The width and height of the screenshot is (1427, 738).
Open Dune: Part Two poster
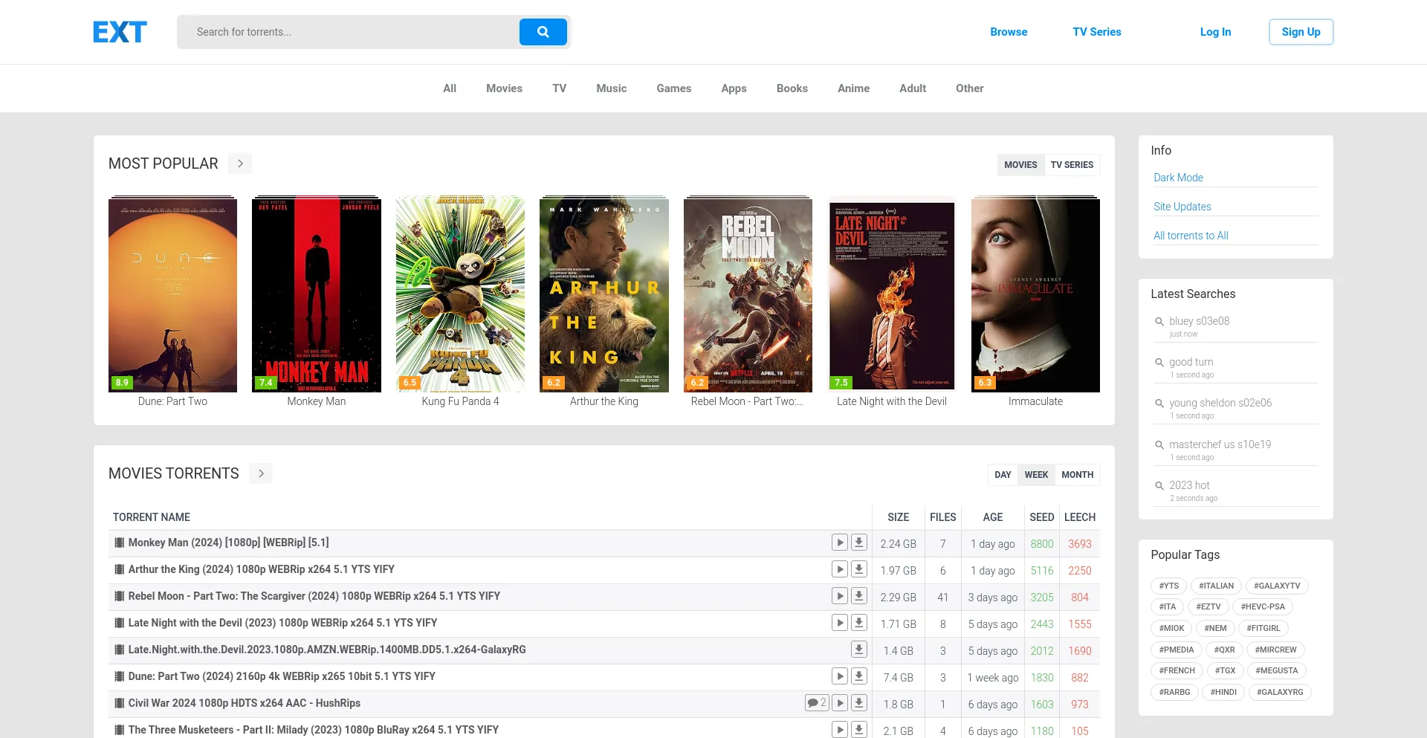(172, 294)
